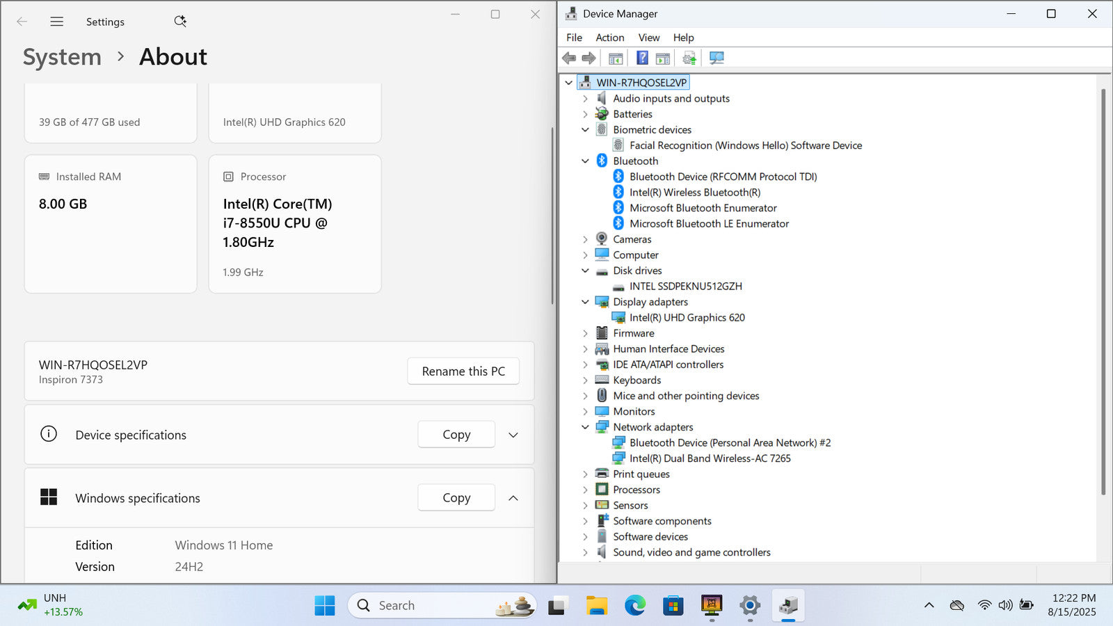The image size is (1113, 626).
Task: Open View menu in Device Manager
Action: (649, 38)
